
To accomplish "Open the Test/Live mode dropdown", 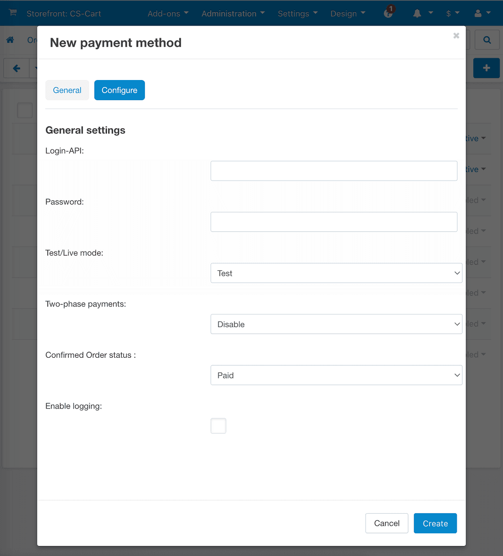I will coord(336,273).
